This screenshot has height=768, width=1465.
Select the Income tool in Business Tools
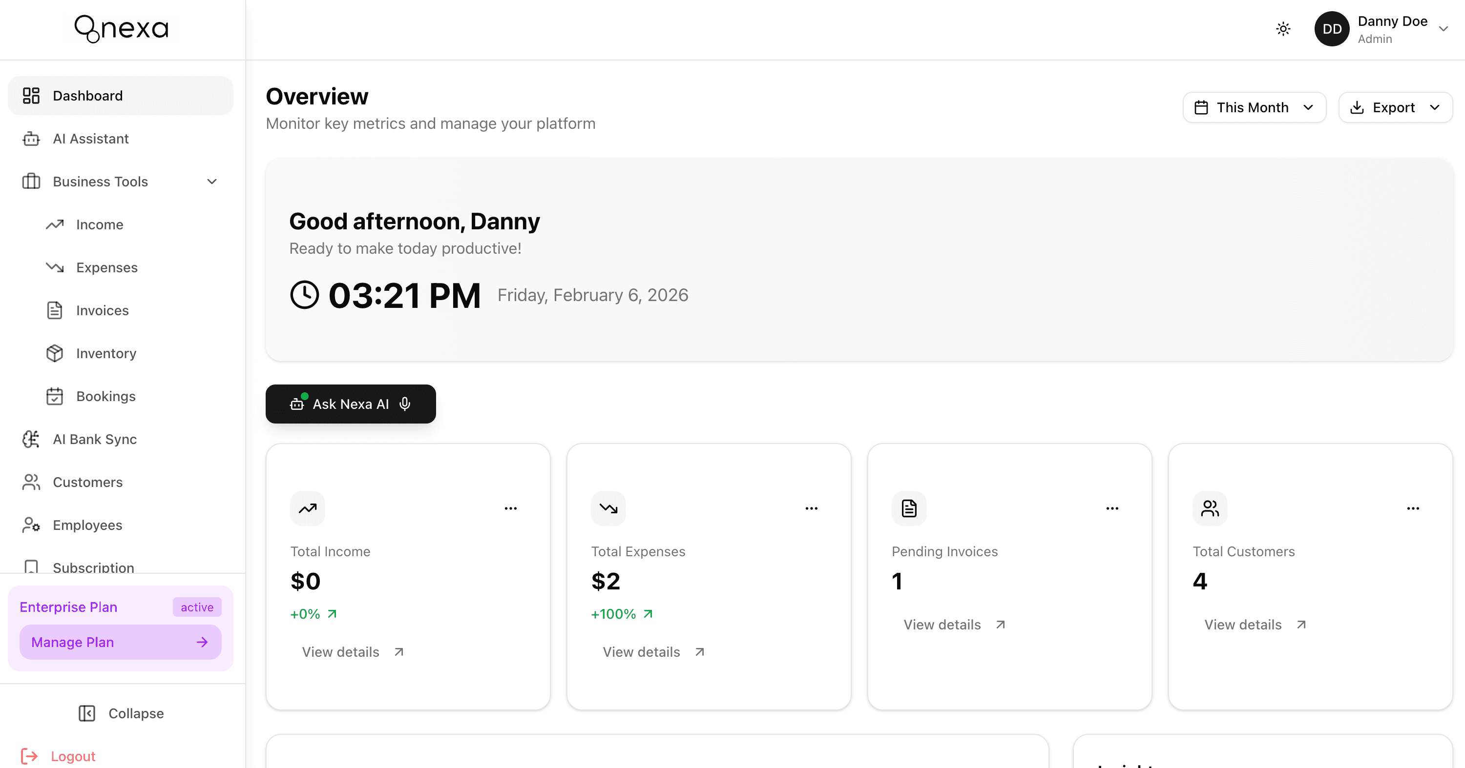click(99, 224)
